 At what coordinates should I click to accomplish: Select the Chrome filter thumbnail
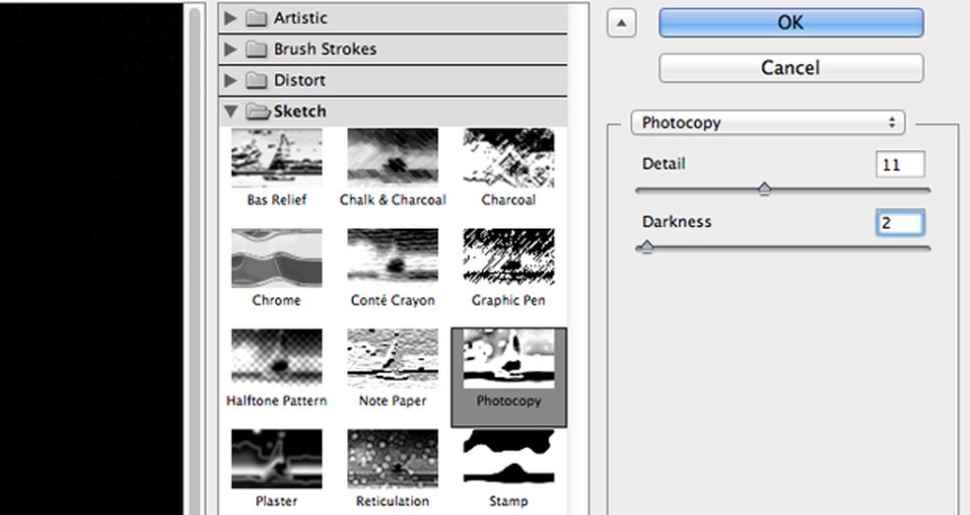[277, 258]
